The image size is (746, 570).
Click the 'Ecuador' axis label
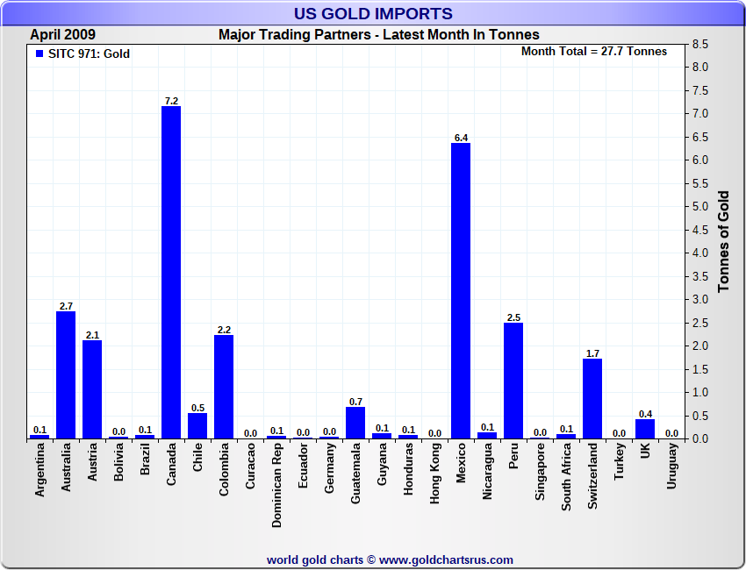303,466
